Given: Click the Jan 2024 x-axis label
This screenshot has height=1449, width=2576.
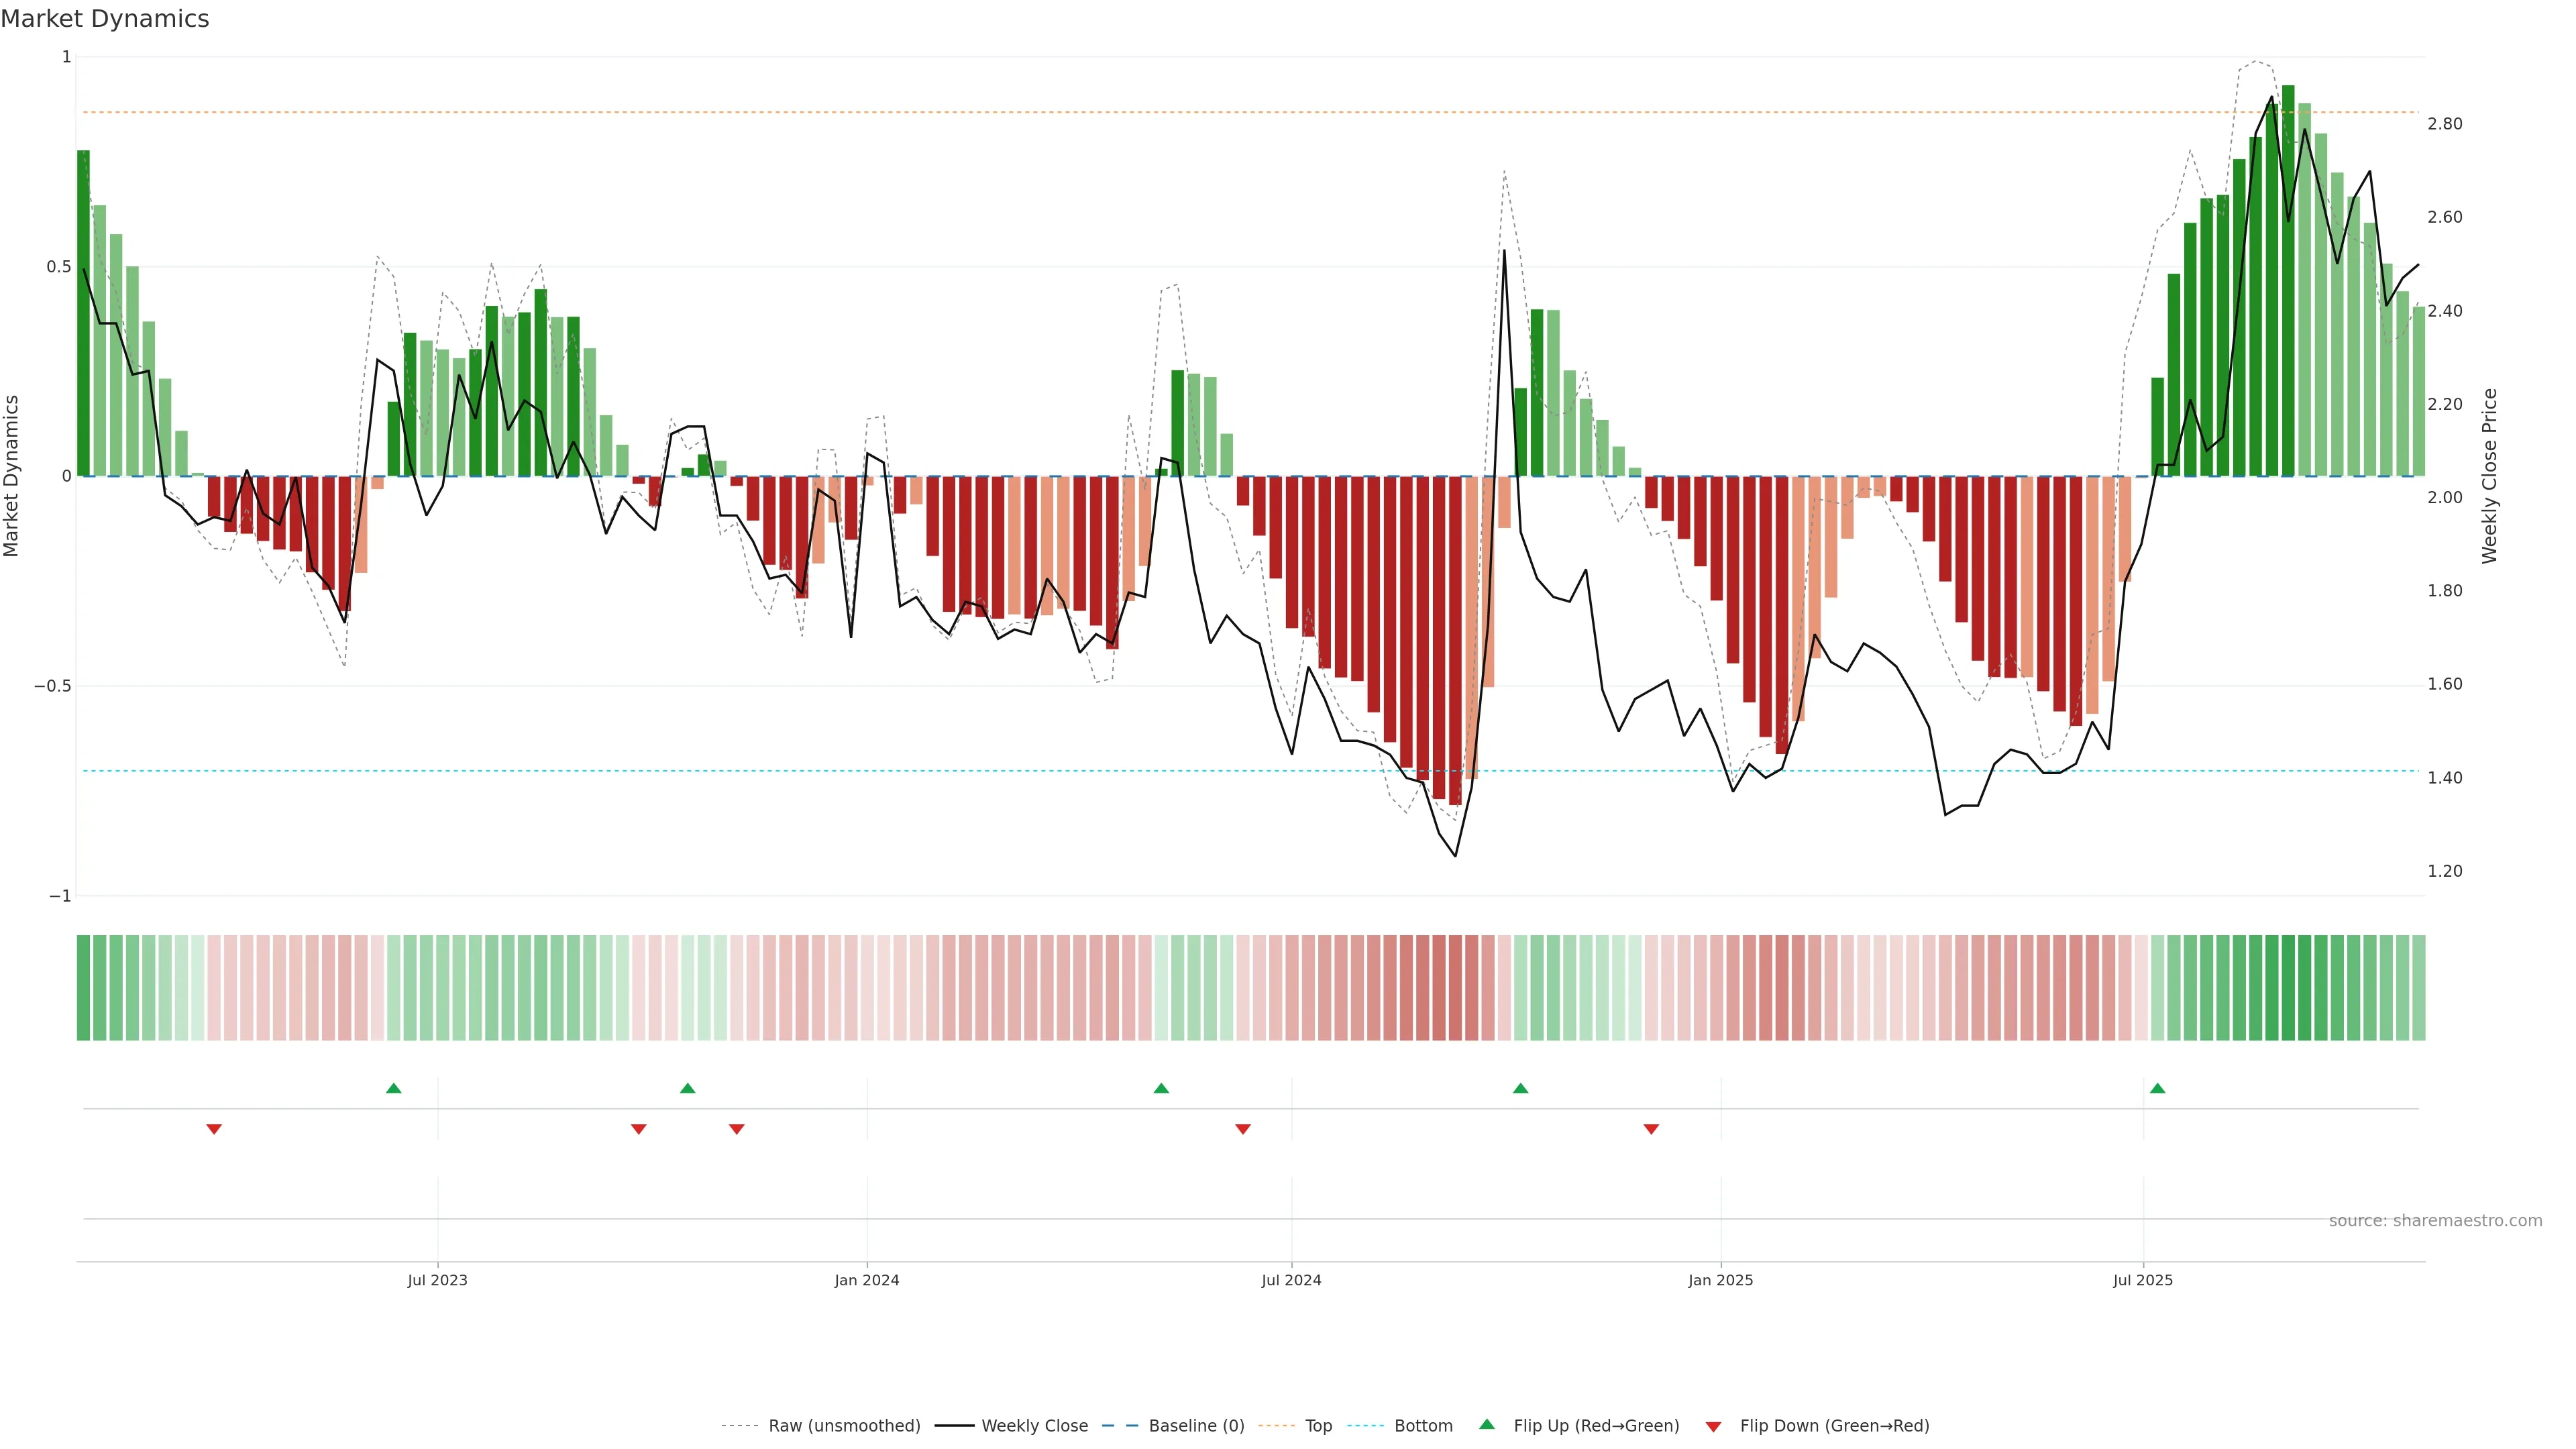Looking at the screenshot, I should tap(867, 1280).
